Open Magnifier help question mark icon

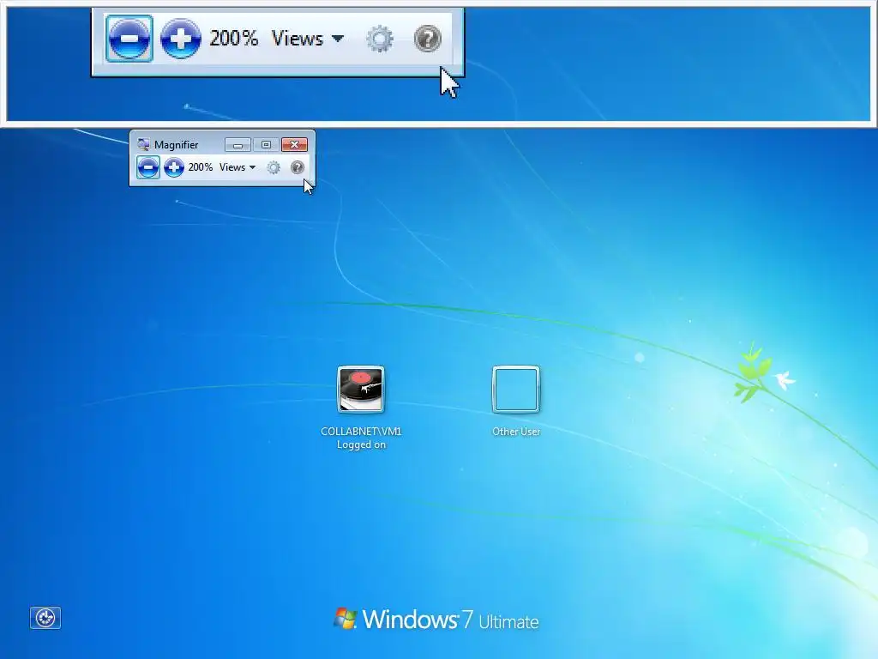pos(298,167)
